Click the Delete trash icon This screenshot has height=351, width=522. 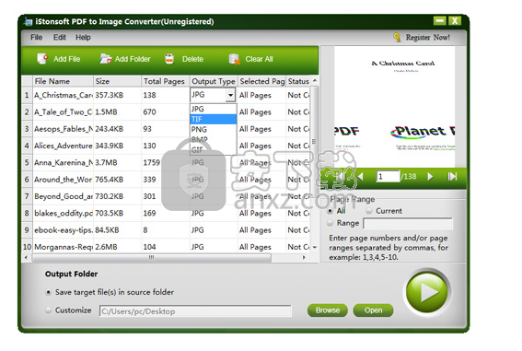tap(169, 59)
